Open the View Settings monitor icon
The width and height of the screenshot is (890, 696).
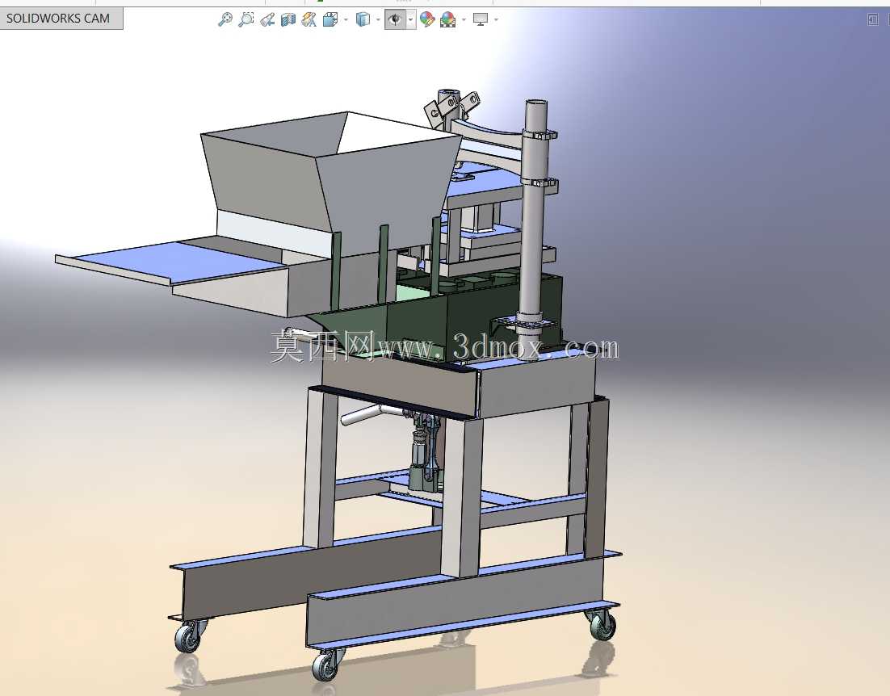(481, 20)
